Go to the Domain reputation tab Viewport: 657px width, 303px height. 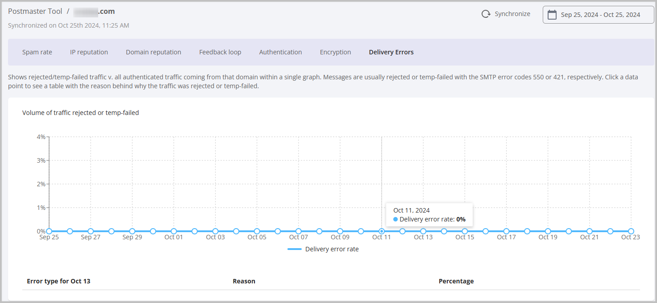click(154, 52)
